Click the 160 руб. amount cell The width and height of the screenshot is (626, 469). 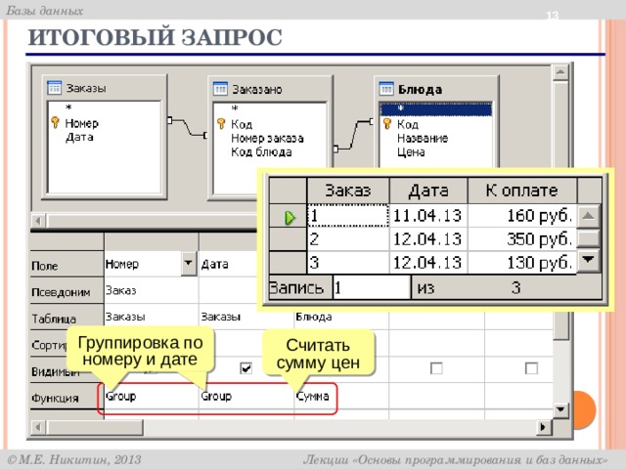[522, 215]
